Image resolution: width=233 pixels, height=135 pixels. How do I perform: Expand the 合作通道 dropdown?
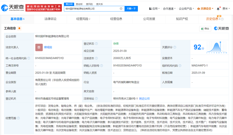(x=169, y=8)
